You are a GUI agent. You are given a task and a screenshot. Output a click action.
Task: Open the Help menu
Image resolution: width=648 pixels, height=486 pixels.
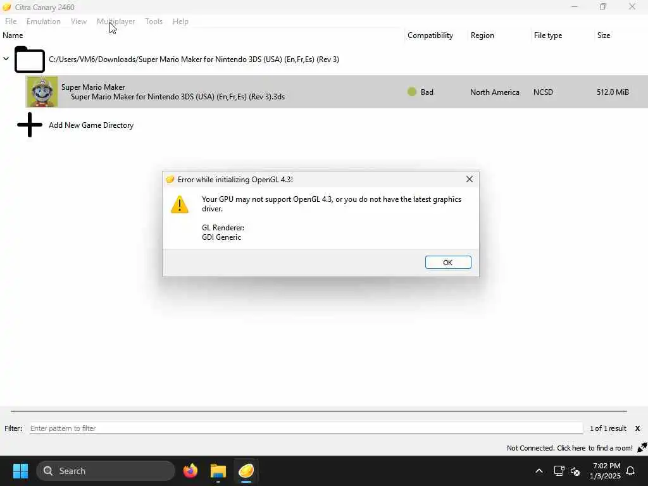pyautogui.click(x=180, y=22)
